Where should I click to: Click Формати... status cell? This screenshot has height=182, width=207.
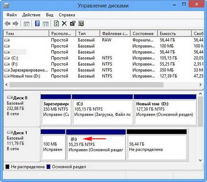coord(143,40)
